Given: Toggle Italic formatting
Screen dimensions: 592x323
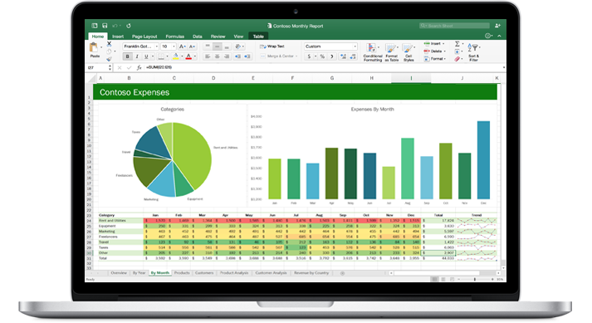Looking at the screenshot, I should pyautogui.click(x=137, y=56).
